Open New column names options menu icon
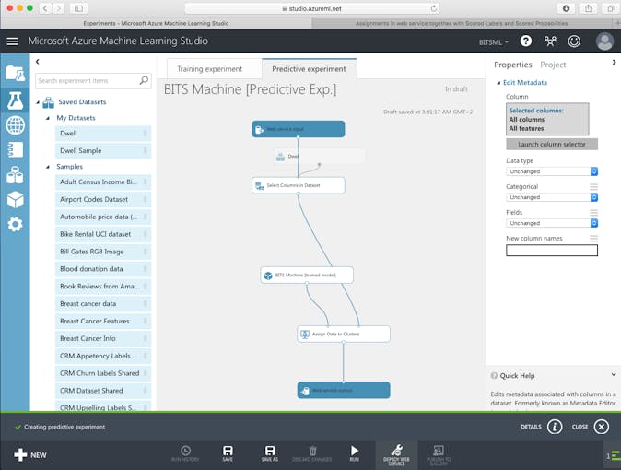621x470 pixels. pos(593,238)
